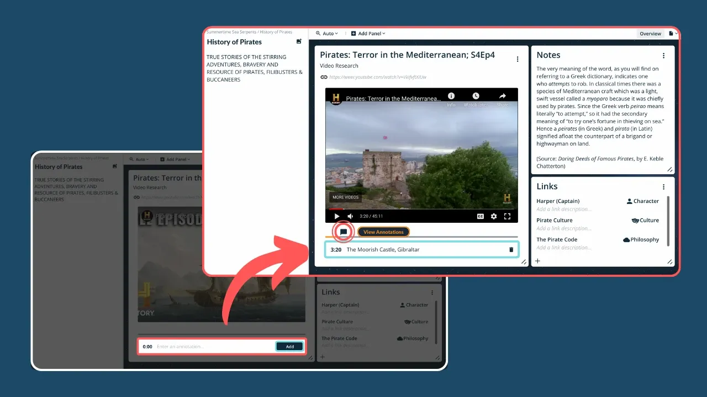
Task: Open the Notes panel options menu
Action: (x=663, y=55)
